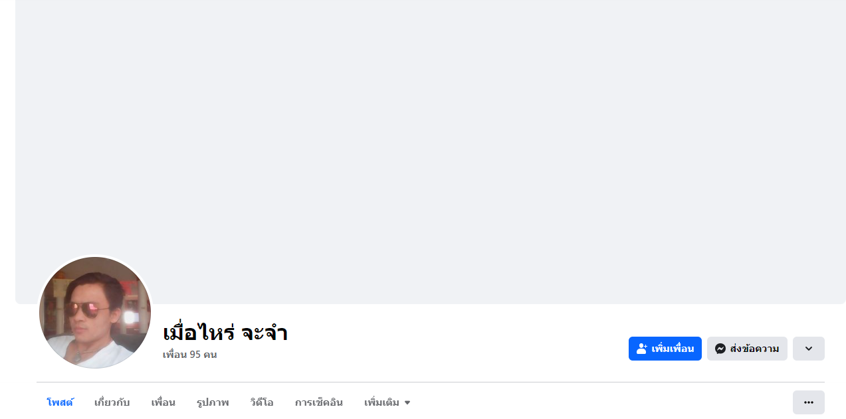Click the Messenger icon beside ส่งข้อความ

(x=720, y=349)
